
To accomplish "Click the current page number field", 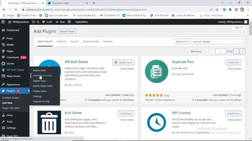I will [x=220, y=51].
